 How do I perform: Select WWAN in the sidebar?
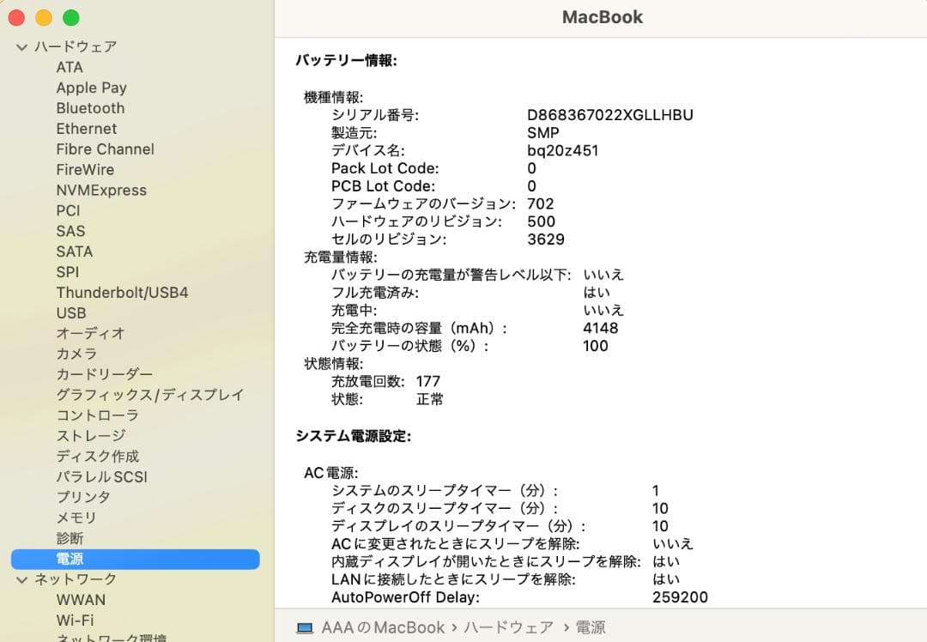tap(81, 599)
